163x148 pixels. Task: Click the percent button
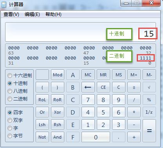pos(149,100)
